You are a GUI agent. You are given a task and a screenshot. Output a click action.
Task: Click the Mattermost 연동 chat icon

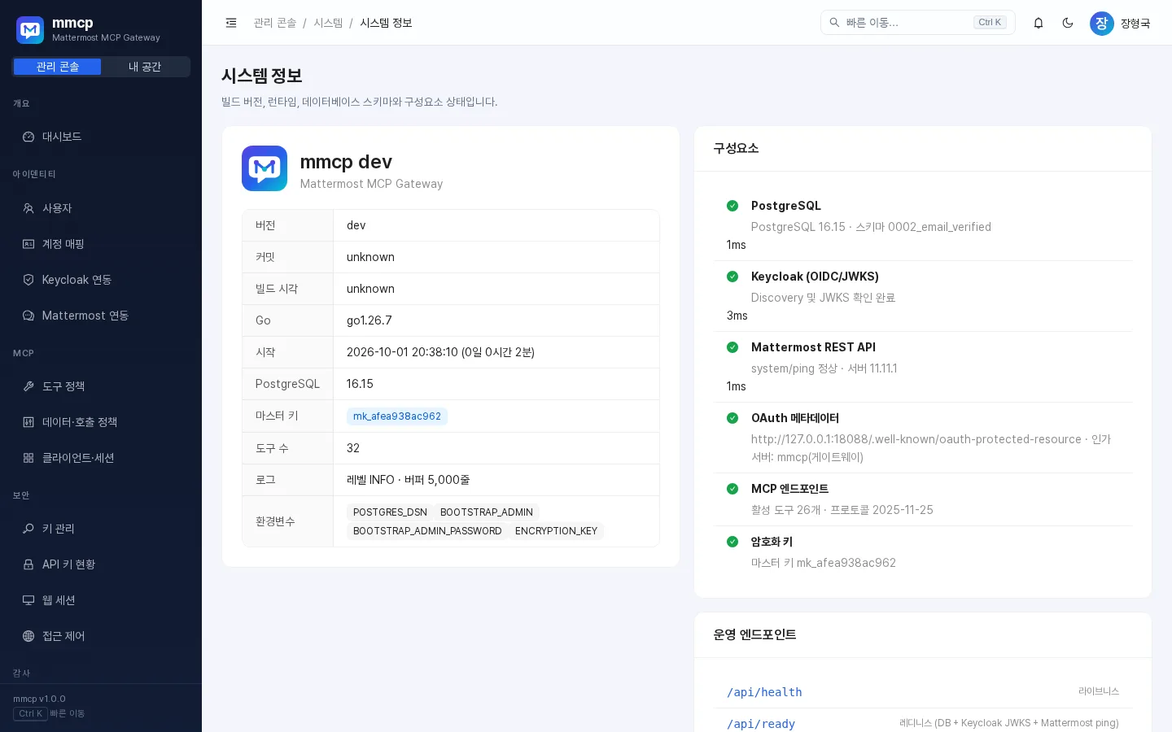(28, 316)
